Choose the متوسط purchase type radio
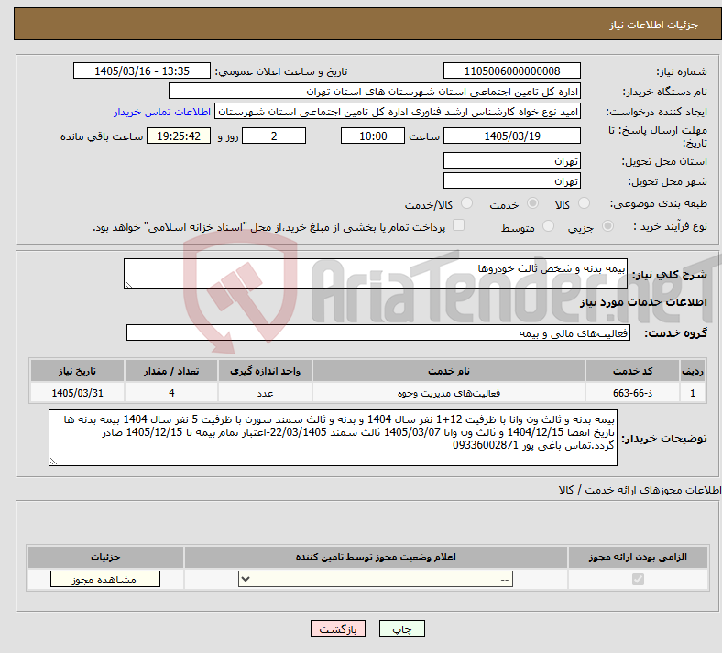Screen dimensions: 722x653 [548, 226]
